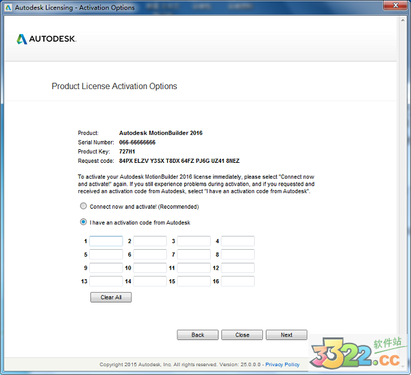This screenshot has width=411, height=375.
Task: Click activation code field 11
Action: tap(194, 268)
